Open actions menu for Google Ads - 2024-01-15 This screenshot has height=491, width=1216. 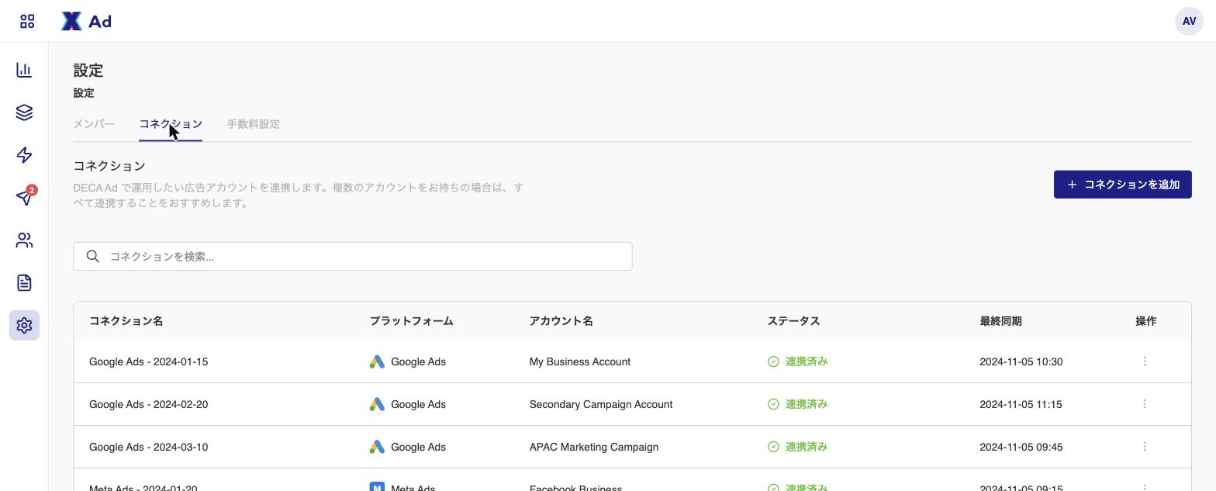pos(1145,361)
